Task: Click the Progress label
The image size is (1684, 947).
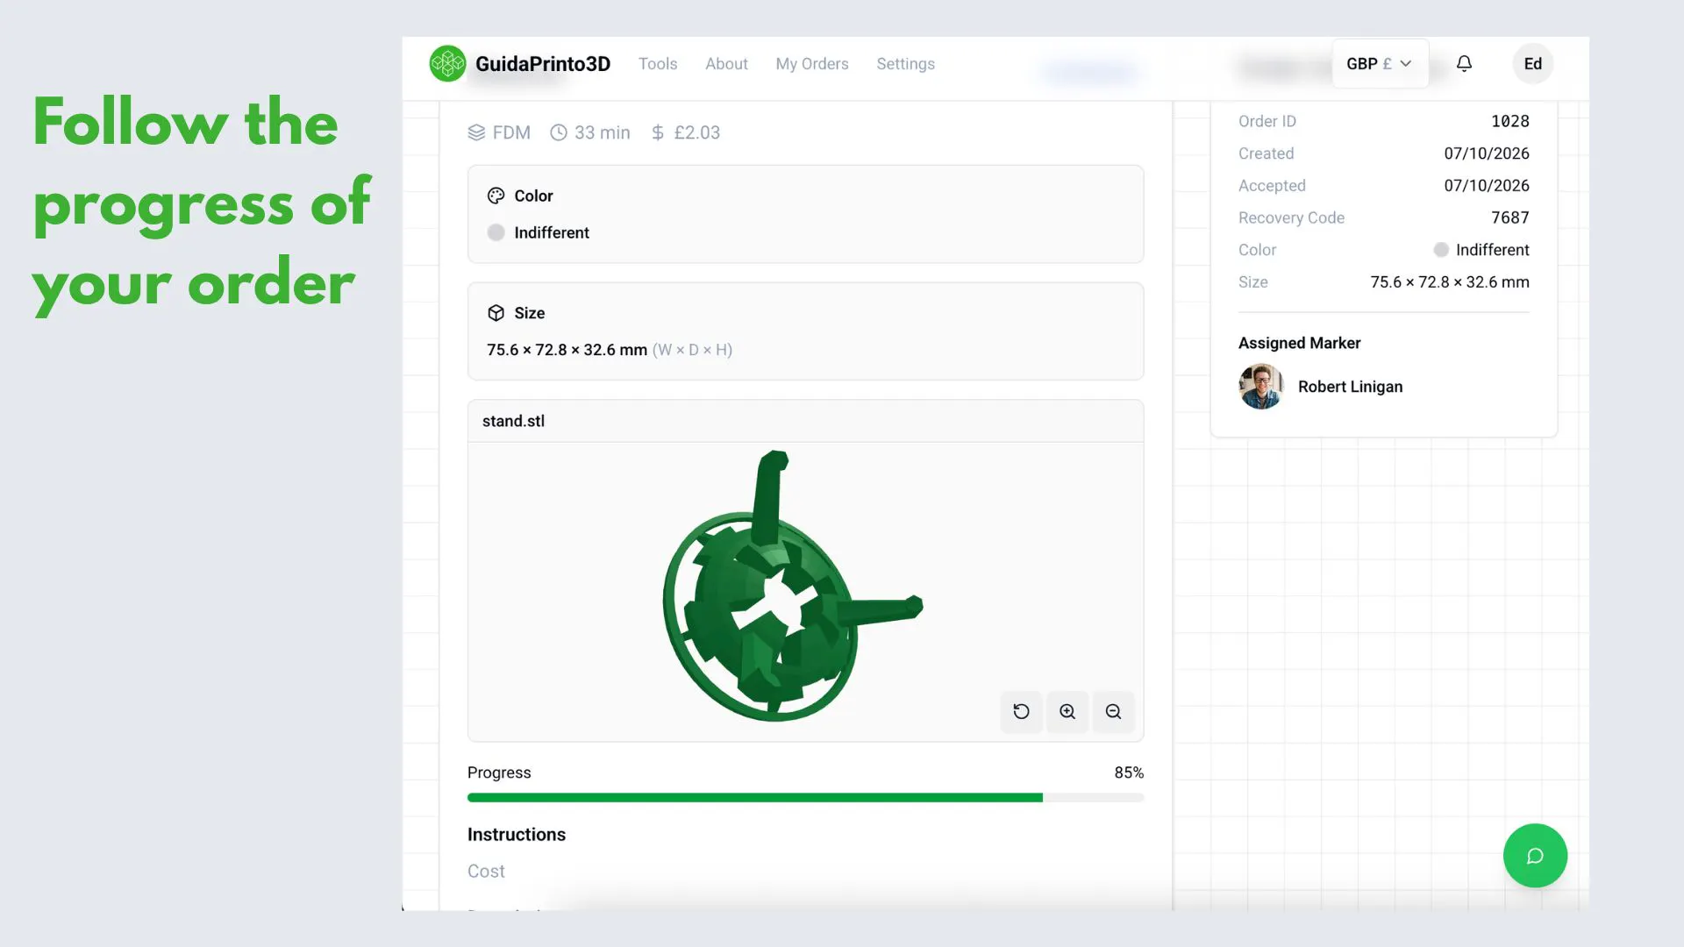Action: click(x=499, y=773)
